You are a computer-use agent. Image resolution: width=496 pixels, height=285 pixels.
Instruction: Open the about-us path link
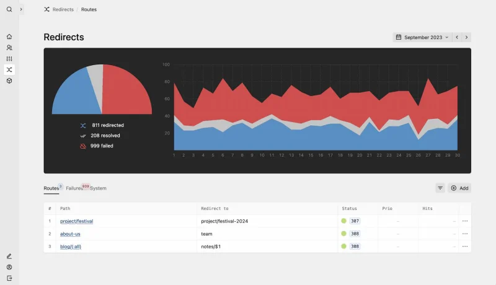pyautogui.click(x=70, y=234)
